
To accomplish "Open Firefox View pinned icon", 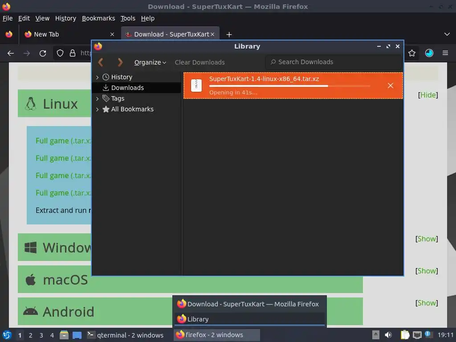I will click(x=9, y=34).
